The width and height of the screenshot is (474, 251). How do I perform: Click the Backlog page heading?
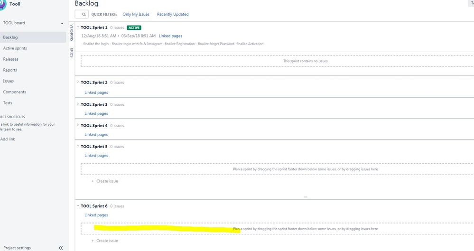click(x=86, y=4)
